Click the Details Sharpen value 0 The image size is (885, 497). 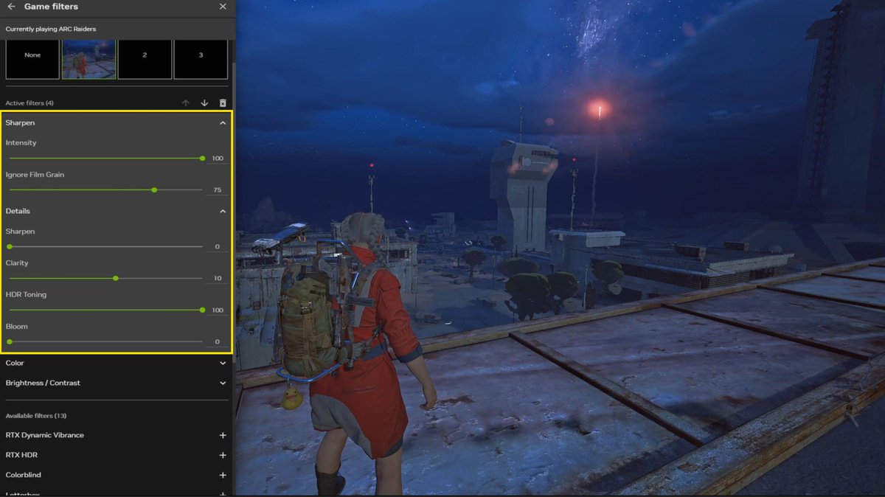(217, 247)
